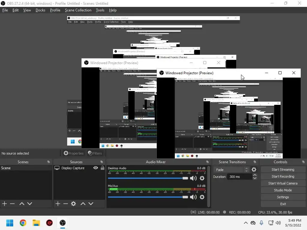Undock the Scenes panel
Screen dimensions: 307x230
tap(49, 162)
